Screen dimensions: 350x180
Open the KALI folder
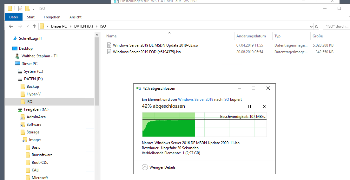35,170
